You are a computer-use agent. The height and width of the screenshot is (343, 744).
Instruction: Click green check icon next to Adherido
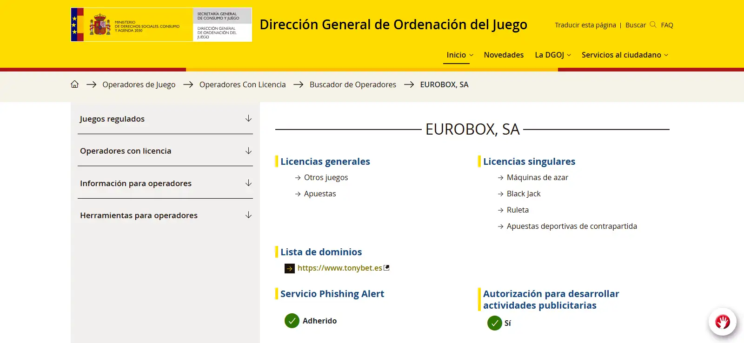pos(292,321)
